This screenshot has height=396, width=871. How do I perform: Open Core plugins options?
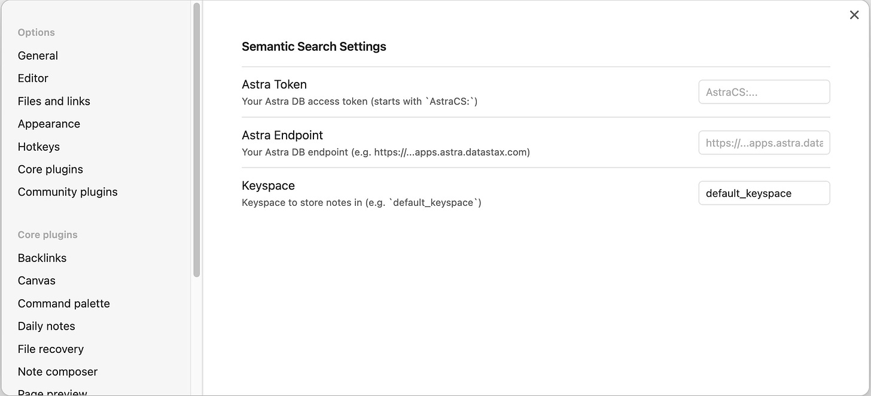pyautogui.click(x=50, y=169)
